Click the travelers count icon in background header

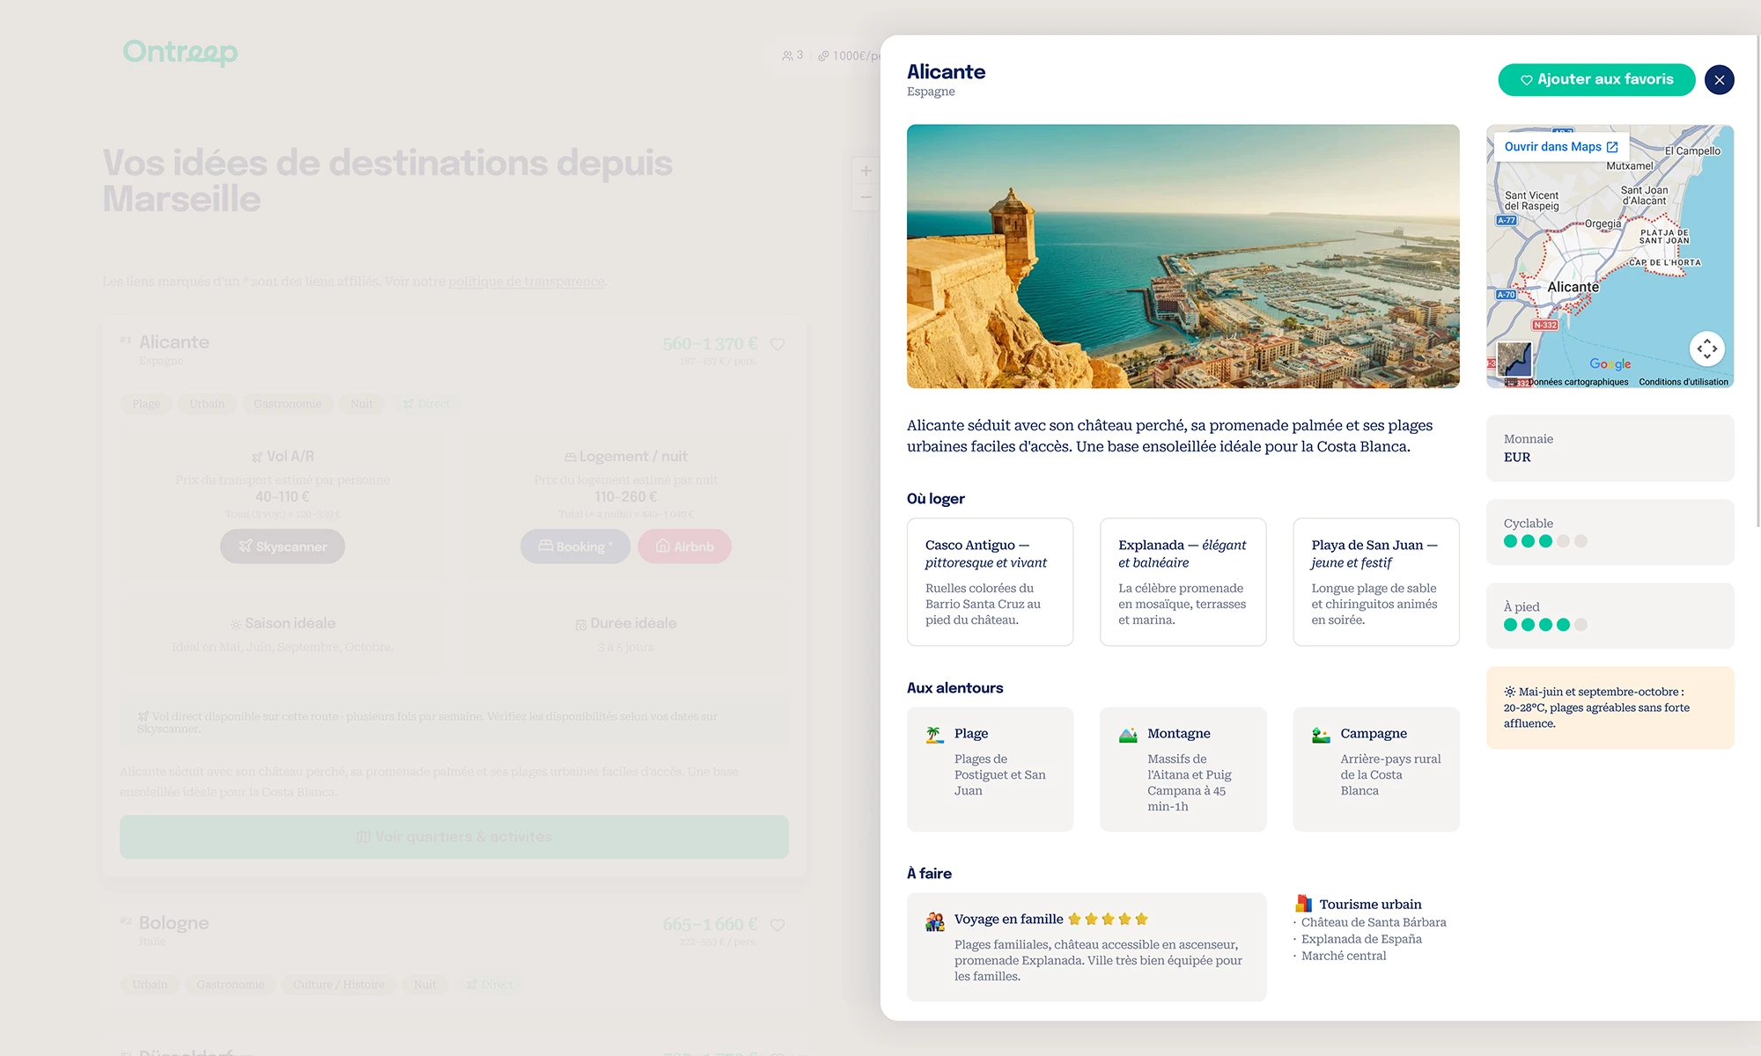pyautogui.click(x=787, y=55)
